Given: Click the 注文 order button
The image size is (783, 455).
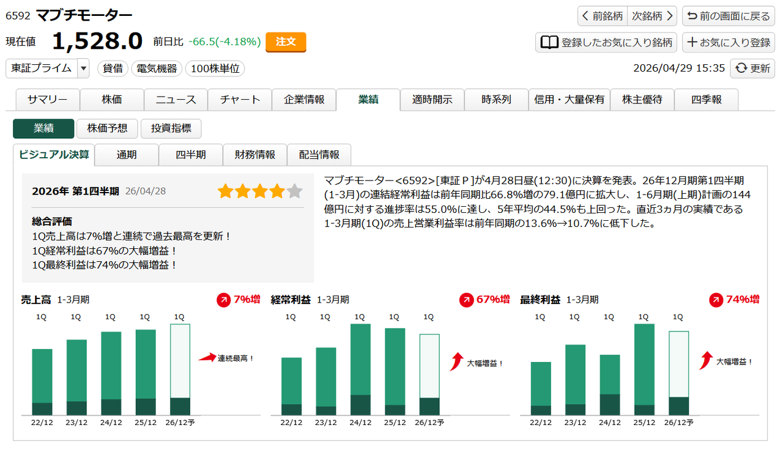Looking at the screenshot, I should coord(286,42).
